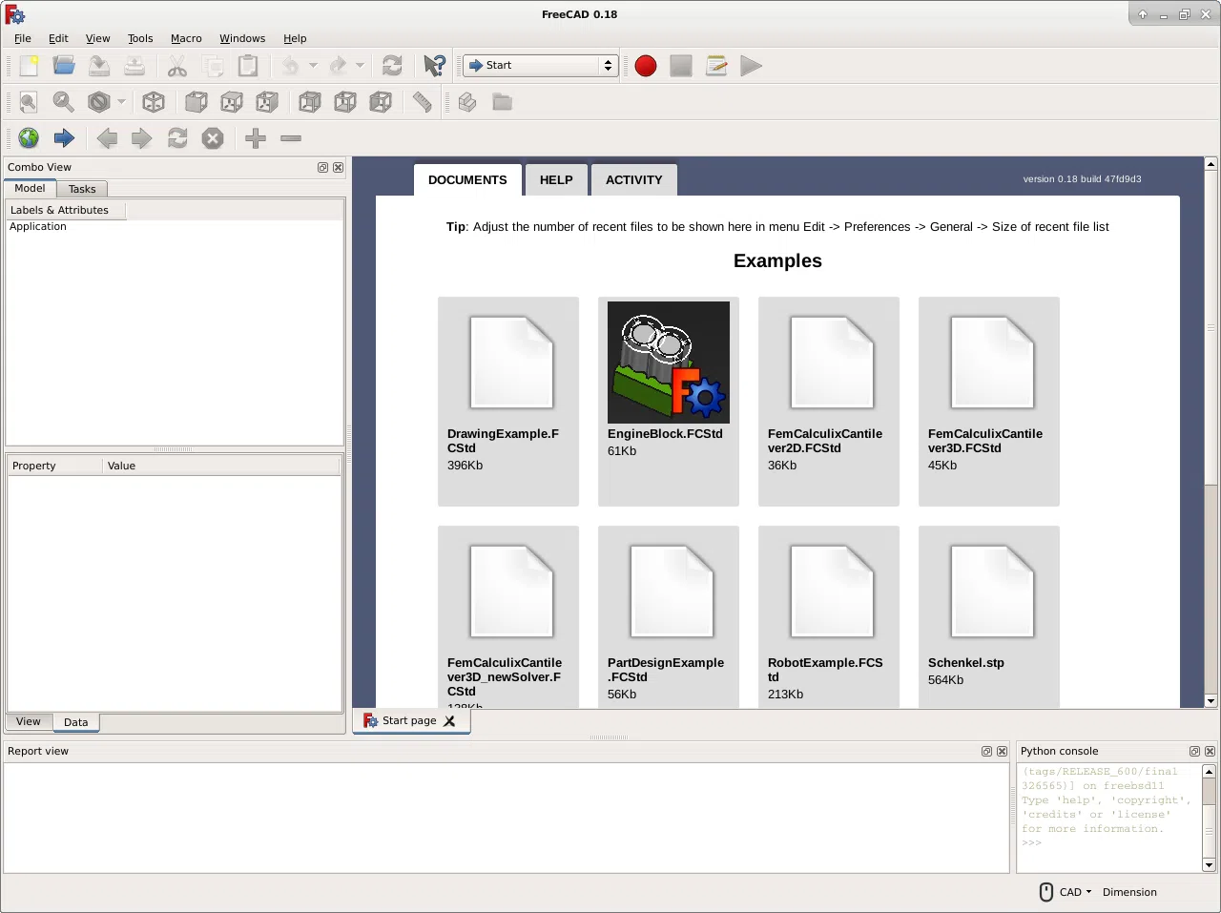Open the macro editor
Image resolution: width=1221 pixels, height=913 pixels.
715,66
